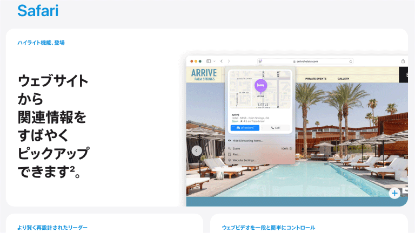Click the Safari heading
Viewport: 415px width, 233px height.
click(38, 11)
